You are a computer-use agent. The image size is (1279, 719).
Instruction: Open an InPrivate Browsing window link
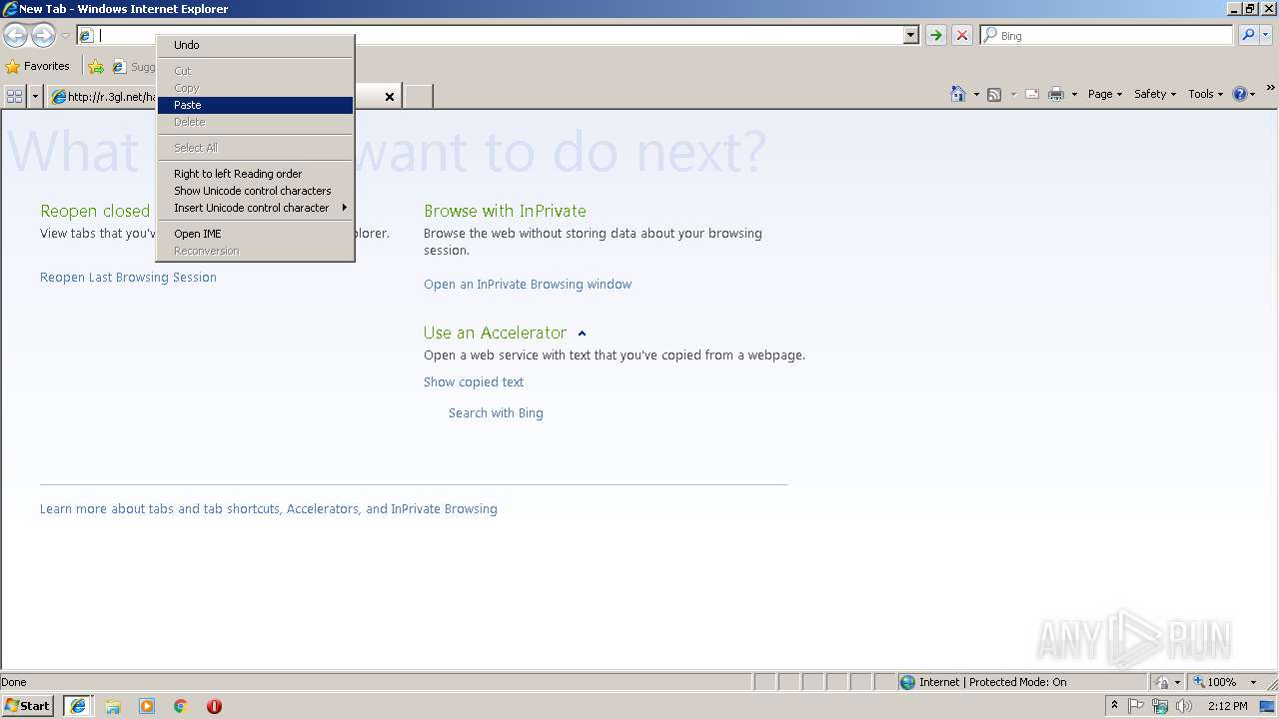[x=528, y=285]
